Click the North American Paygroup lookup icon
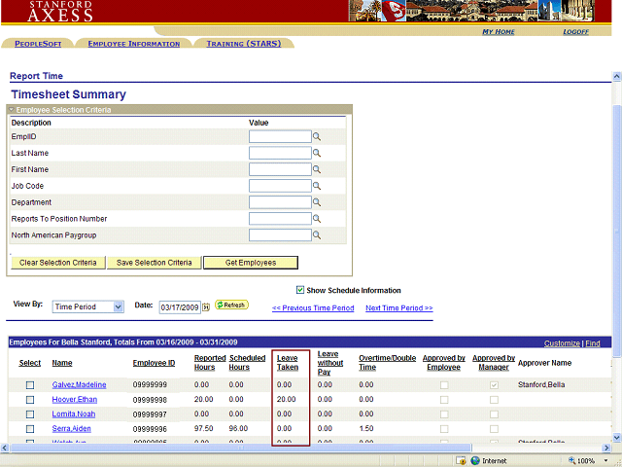 [x=316, y=235]
